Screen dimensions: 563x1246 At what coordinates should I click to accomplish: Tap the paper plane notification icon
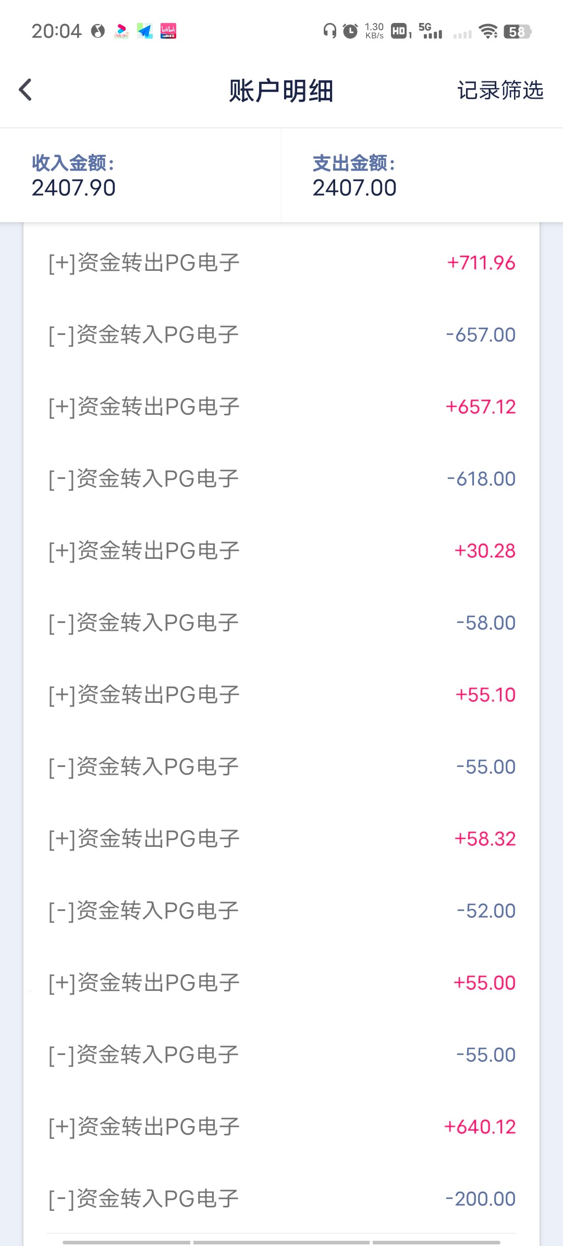point(144,31)
